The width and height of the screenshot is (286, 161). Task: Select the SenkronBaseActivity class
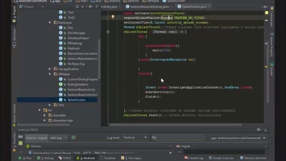click(x=81, y=89)
